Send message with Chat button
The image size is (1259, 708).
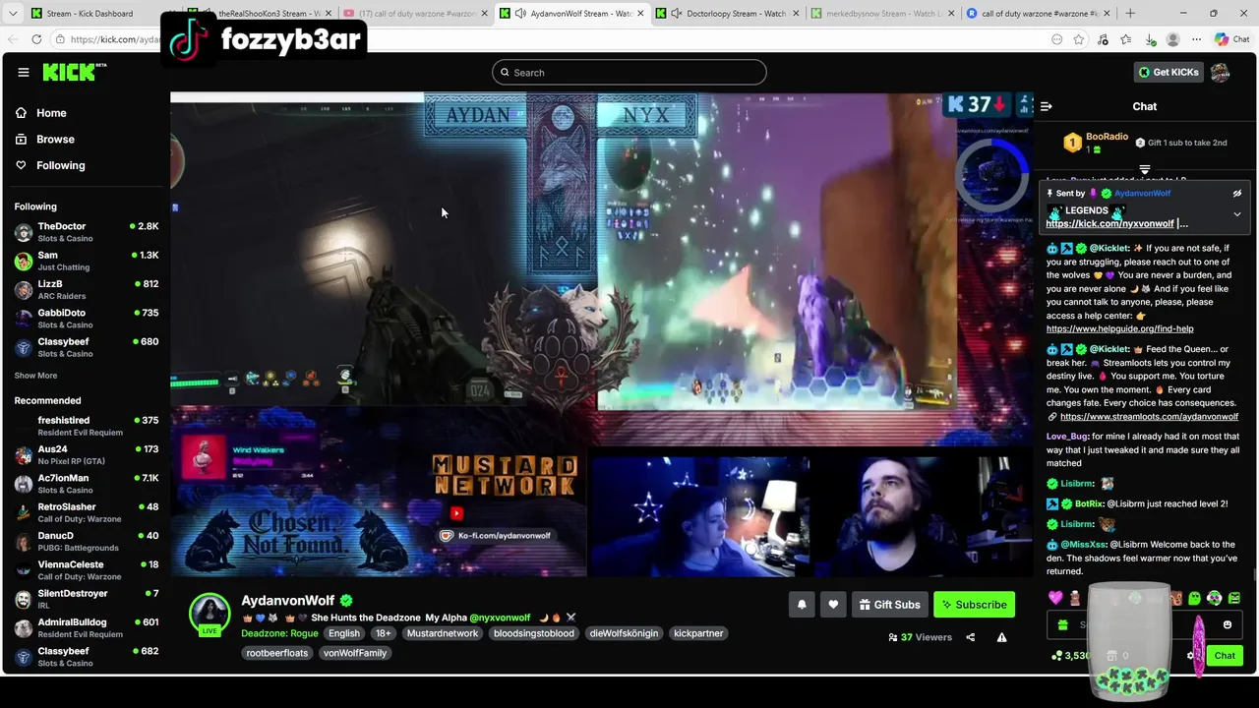pyautogui.click(x=1225, y=655)
